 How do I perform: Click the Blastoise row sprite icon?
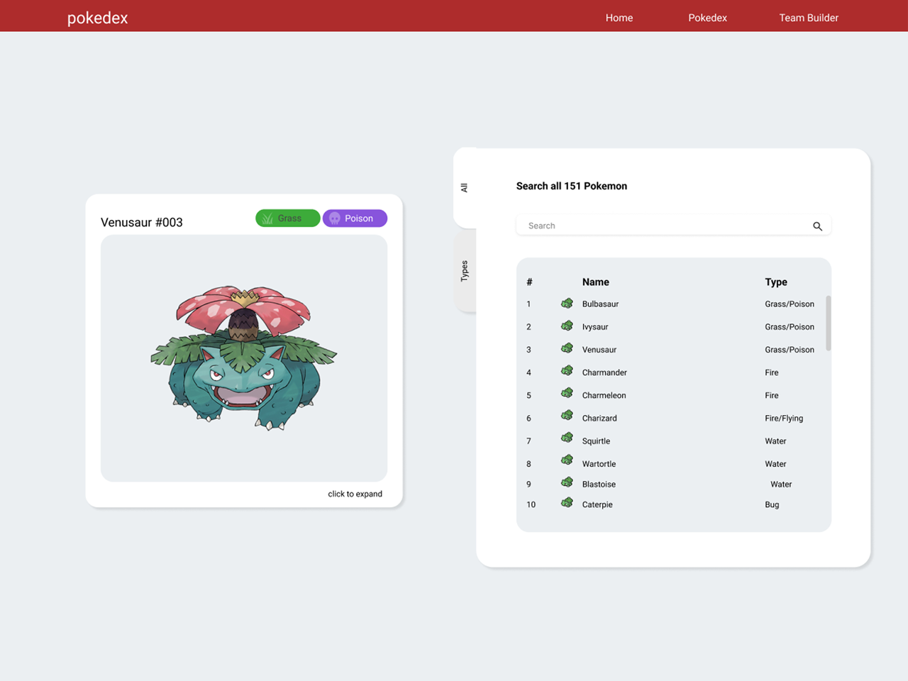tap(567, 483)
